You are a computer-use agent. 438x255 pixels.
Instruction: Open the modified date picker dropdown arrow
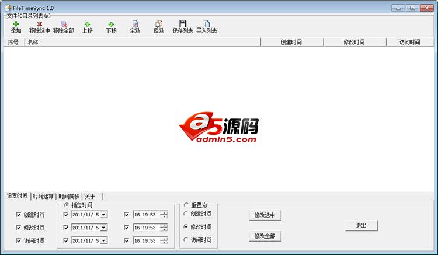point(104,228)
